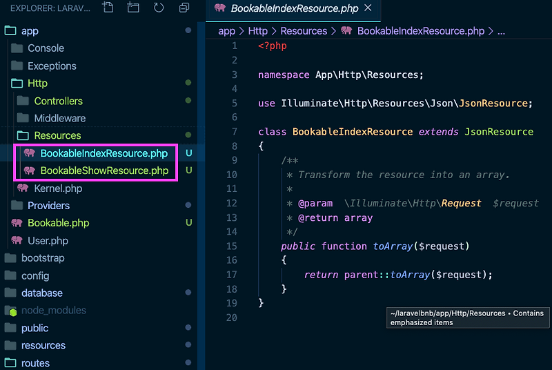Screen dimensions: 552x370
Task: Click the U status badge of Bookable.php
Action: (188, 223)
